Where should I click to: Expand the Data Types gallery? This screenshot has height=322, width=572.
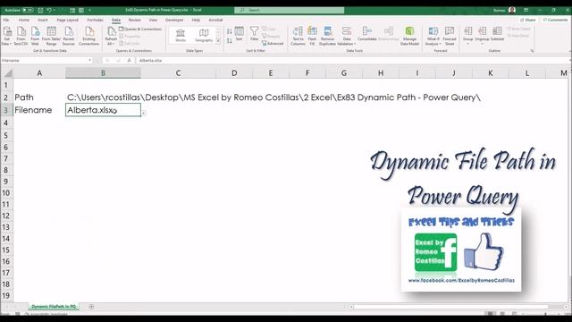(218, 40)
